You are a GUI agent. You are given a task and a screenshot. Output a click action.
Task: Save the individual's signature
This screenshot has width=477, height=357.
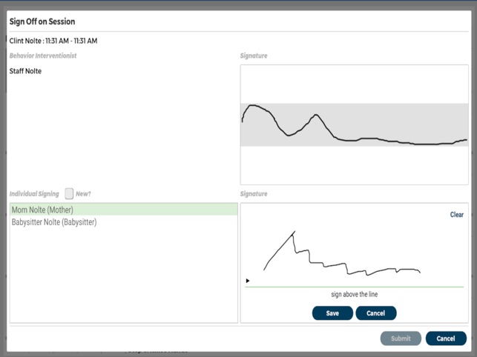click(332, 313)
